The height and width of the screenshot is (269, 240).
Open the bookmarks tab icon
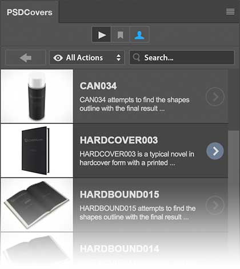coord(120,35)
